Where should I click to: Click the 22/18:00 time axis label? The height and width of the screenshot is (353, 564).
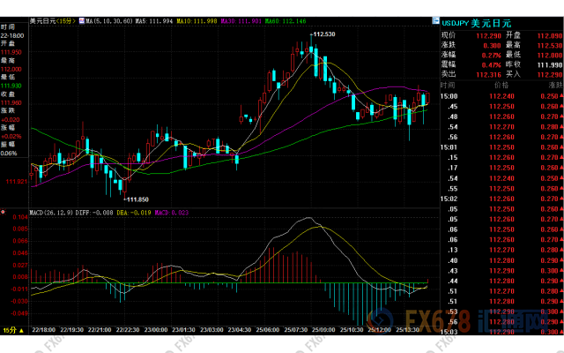click(x=44, y=330)
